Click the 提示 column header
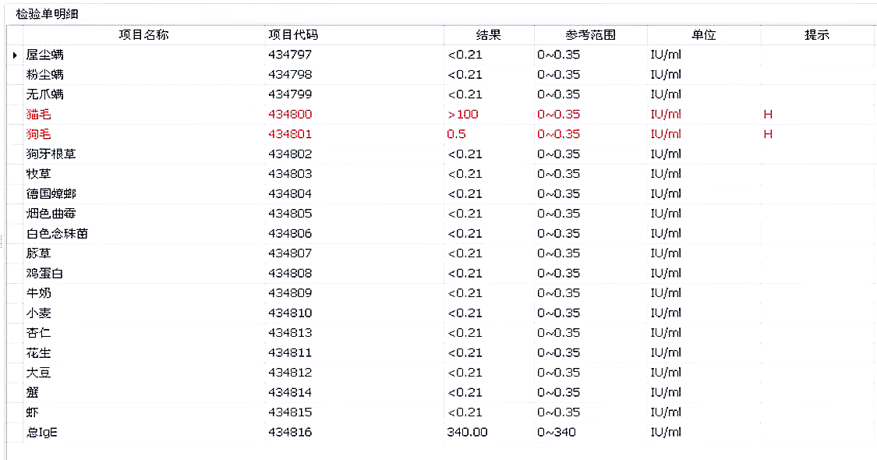The height and width of the screenshot is (460, 877). click(x=816, y=35)
